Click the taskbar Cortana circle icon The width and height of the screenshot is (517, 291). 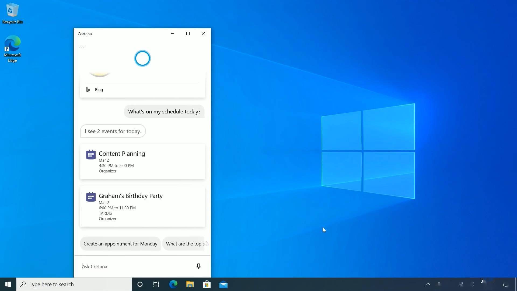click(140, 284)
